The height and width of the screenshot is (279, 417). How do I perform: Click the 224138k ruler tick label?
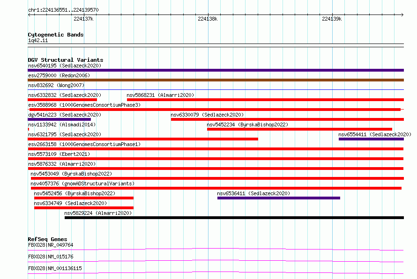pos(208,19)
